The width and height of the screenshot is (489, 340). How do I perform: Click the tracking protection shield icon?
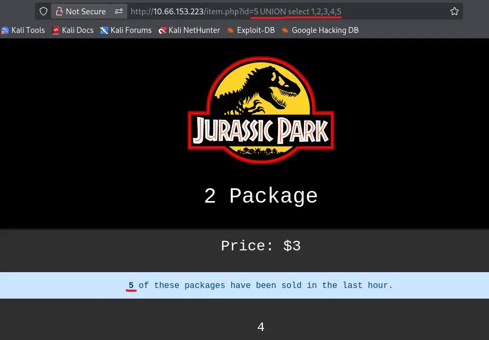[44, 11]
